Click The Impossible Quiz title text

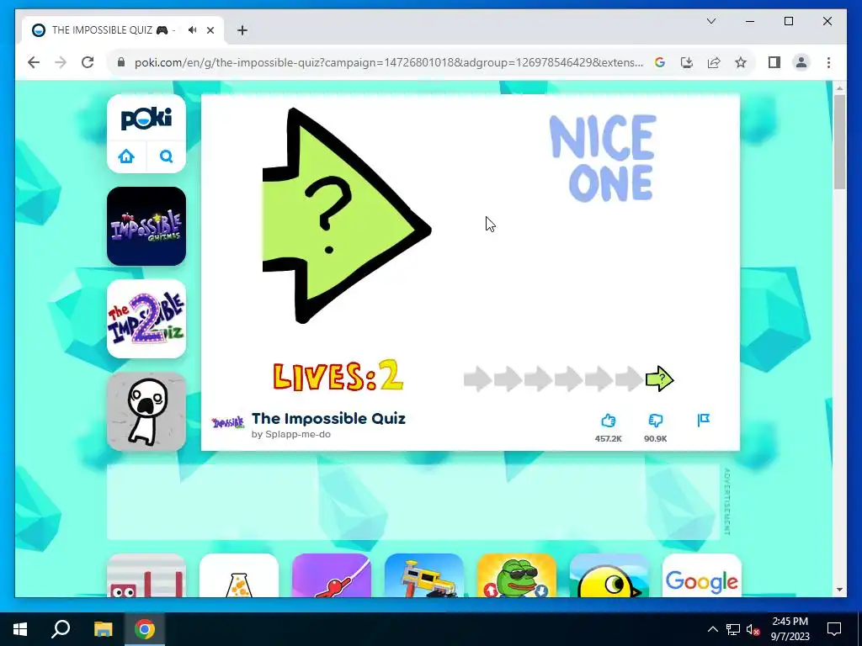click(x=328, y=419)
